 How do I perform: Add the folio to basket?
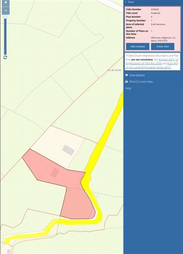(x=138, y=47)
